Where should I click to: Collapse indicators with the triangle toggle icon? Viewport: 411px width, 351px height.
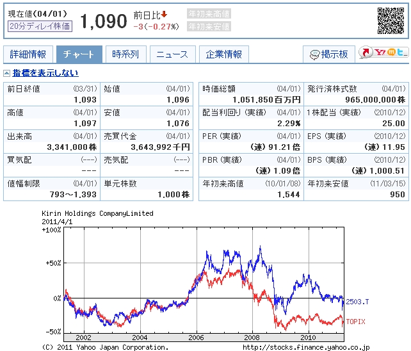[x=7, y=73]
